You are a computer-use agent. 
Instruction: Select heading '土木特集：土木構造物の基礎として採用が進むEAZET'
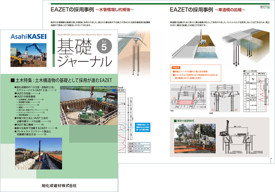point(61,80)
